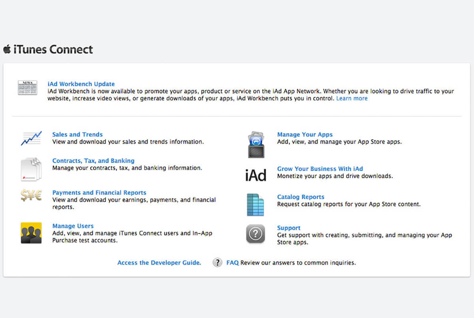Click 'Add, view, and manage your App Store apps.'
Image resolution: width=474 pixels, height=318 pixels.
(x=339, y=141)
